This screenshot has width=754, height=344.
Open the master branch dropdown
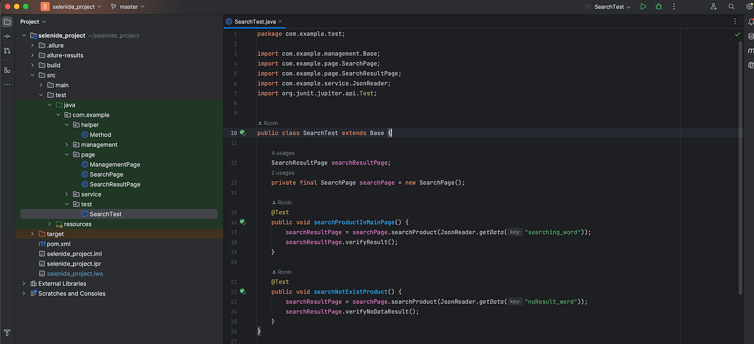pyautogui.click(x=128, y=6)
